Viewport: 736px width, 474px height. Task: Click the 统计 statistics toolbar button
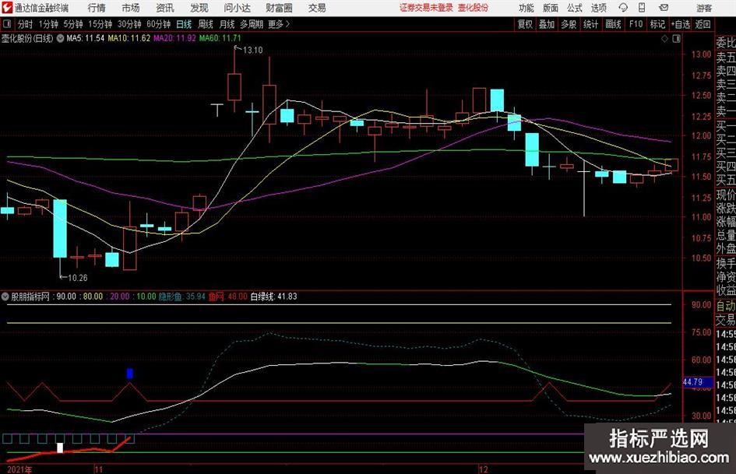(x=591, y=24)
